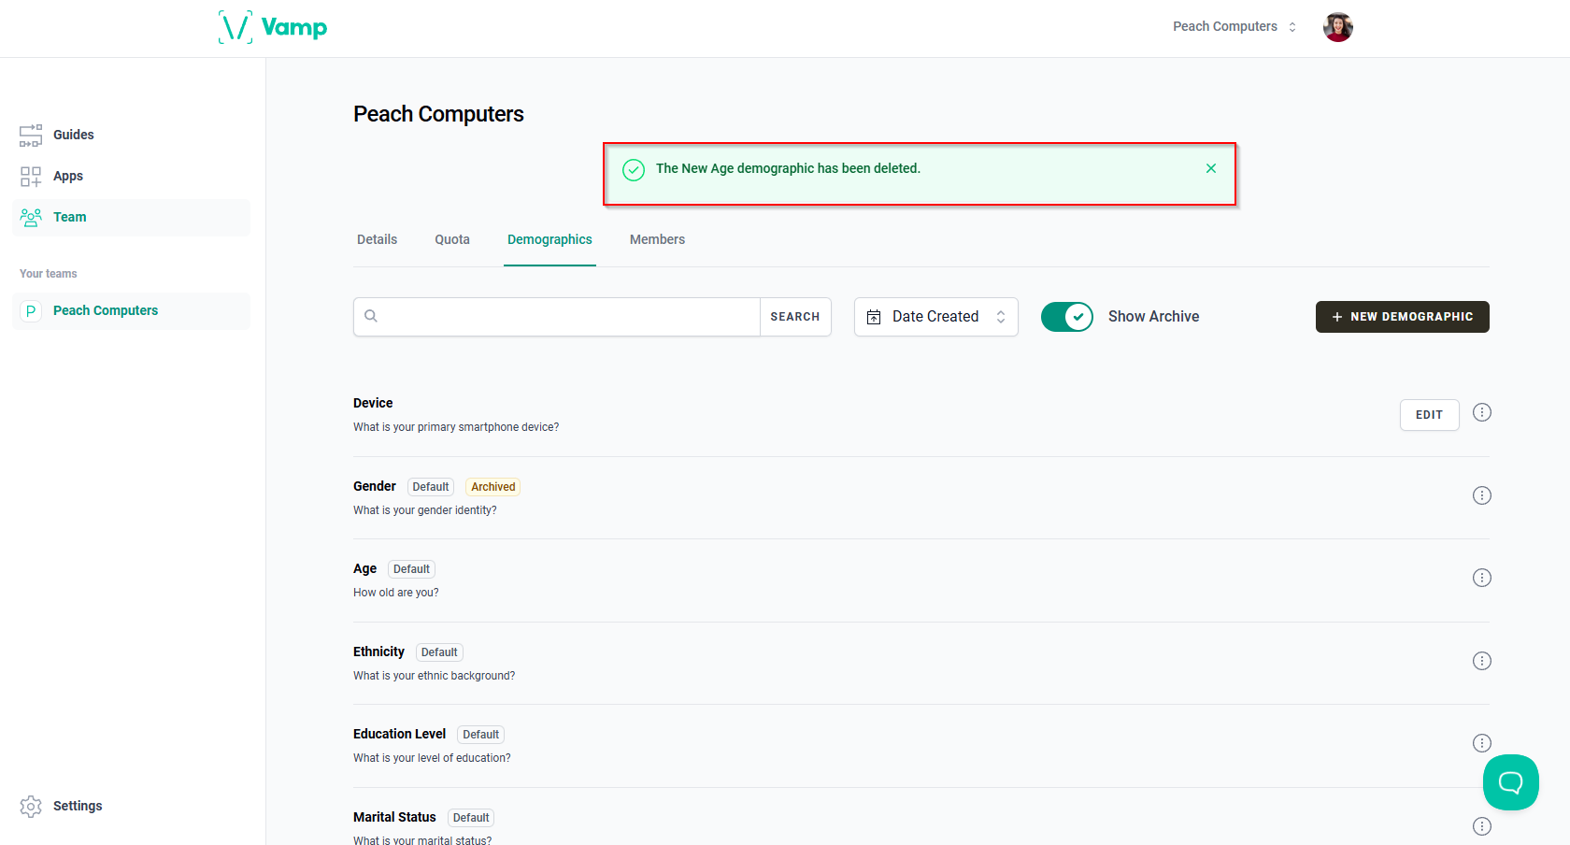Open Guides from the sidebar

pos(131,135)
